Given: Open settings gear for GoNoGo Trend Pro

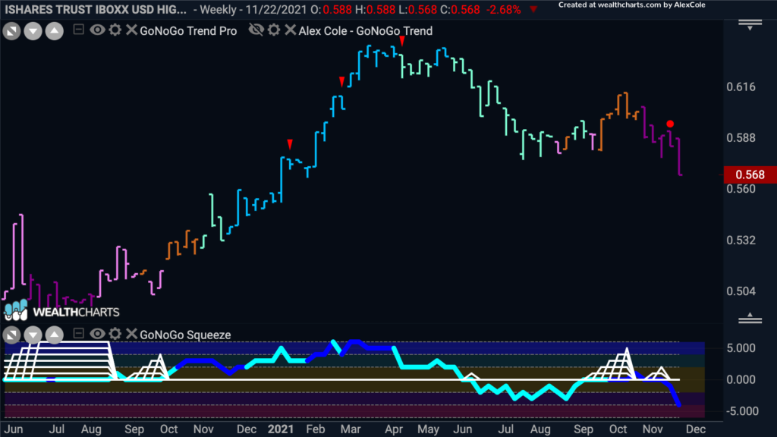Looking at the screenshot, I should click(x=115, y=30).
